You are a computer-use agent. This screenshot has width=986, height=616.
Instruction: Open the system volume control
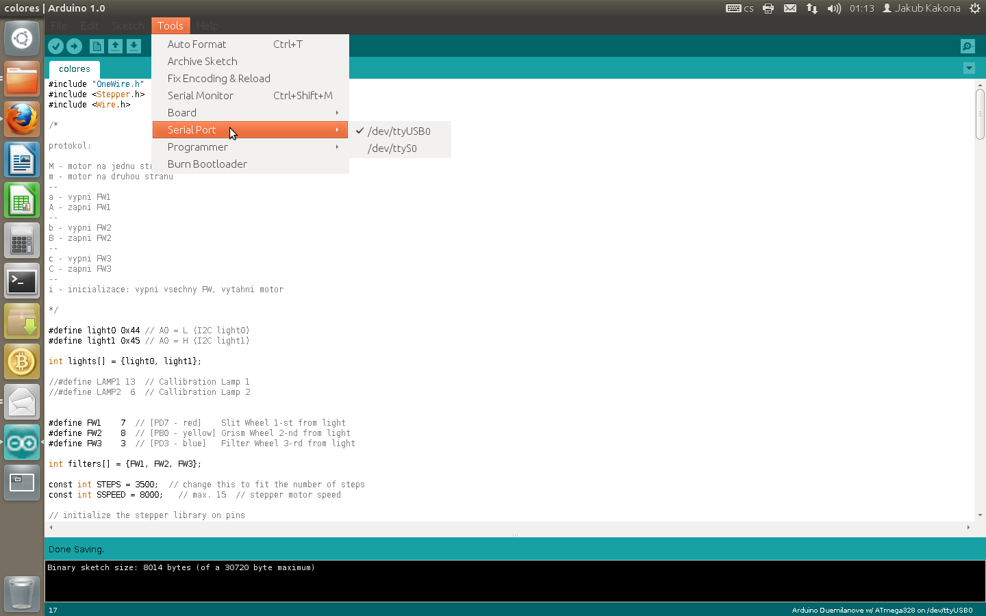(x=833, y=8)
